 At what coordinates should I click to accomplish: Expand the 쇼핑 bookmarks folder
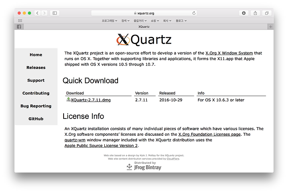[155, 20]
